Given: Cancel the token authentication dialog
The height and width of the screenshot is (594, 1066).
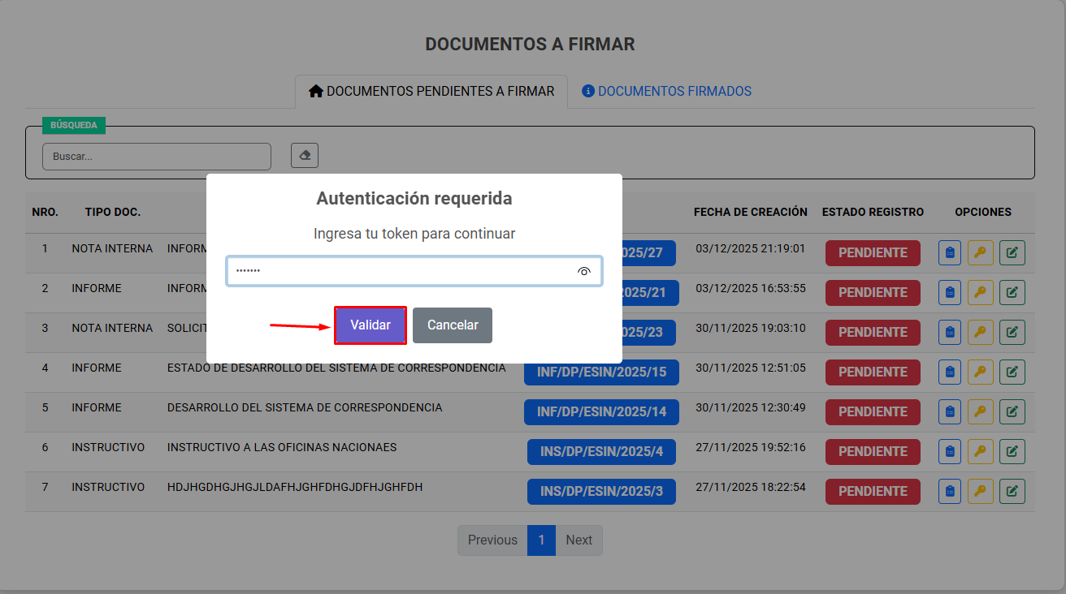Looking at the screenshot, I should pos(453,325).
